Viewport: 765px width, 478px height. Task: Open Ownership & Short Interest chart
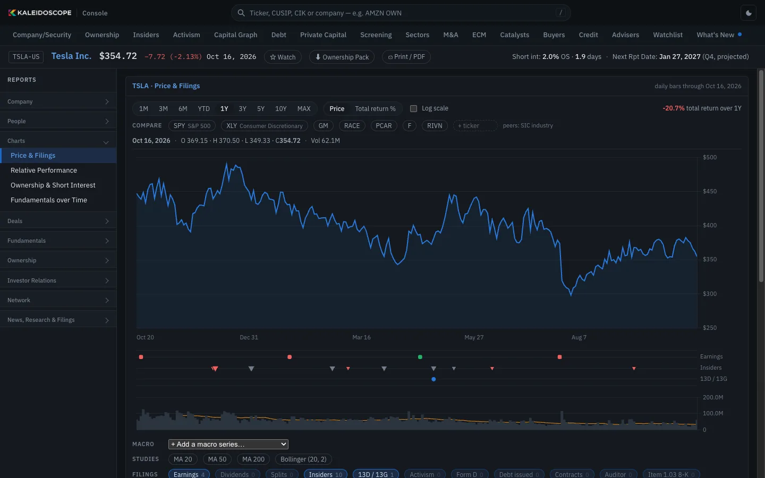tap(58, 185)
